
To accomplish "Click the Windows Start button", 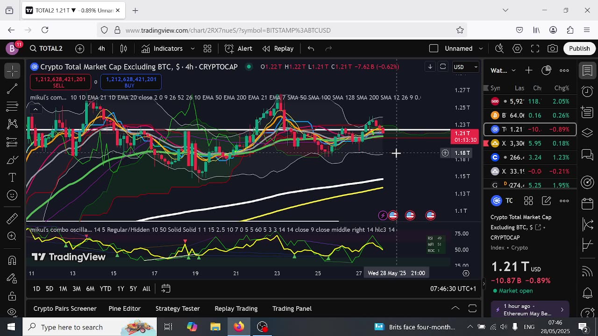I will (x=11, y=327).
